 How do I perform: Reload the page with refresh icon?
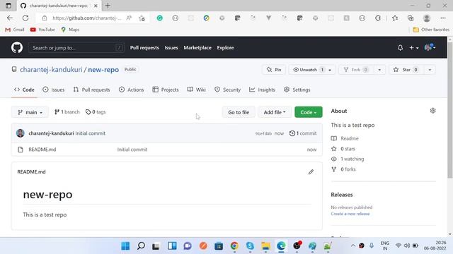click(25, 18)
